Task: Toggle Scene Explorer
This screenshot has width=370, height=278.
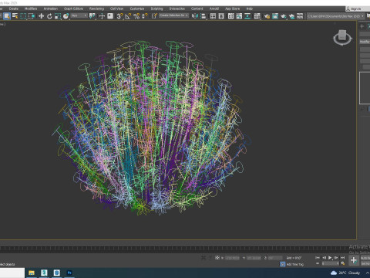Action: (213, 16)
